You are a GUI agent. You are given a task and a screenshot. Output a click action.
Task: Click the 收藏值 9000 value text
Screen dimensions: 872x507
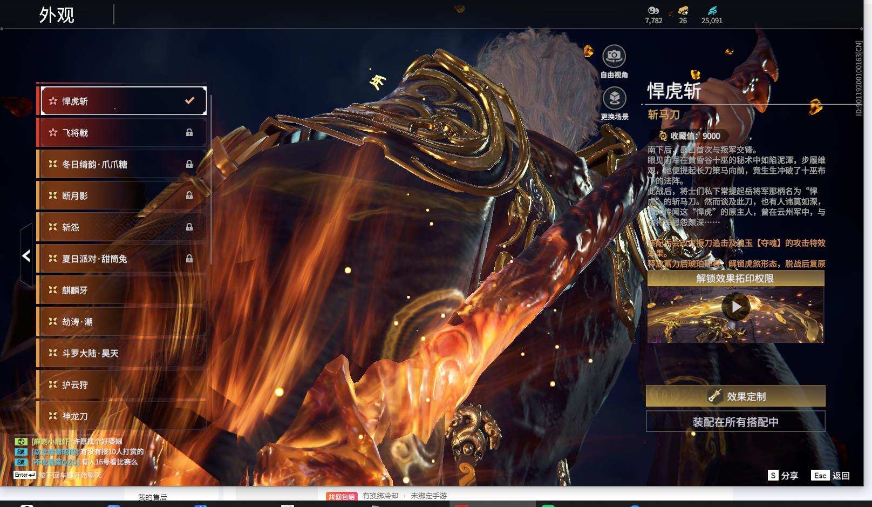point(695,136)
